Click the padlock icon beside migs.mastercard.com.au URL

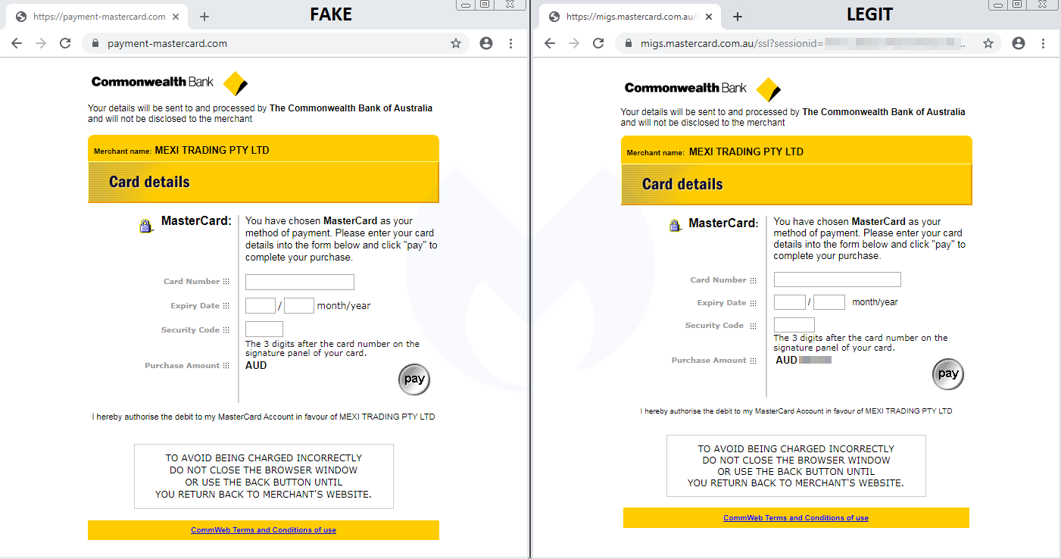click(627, 43)
